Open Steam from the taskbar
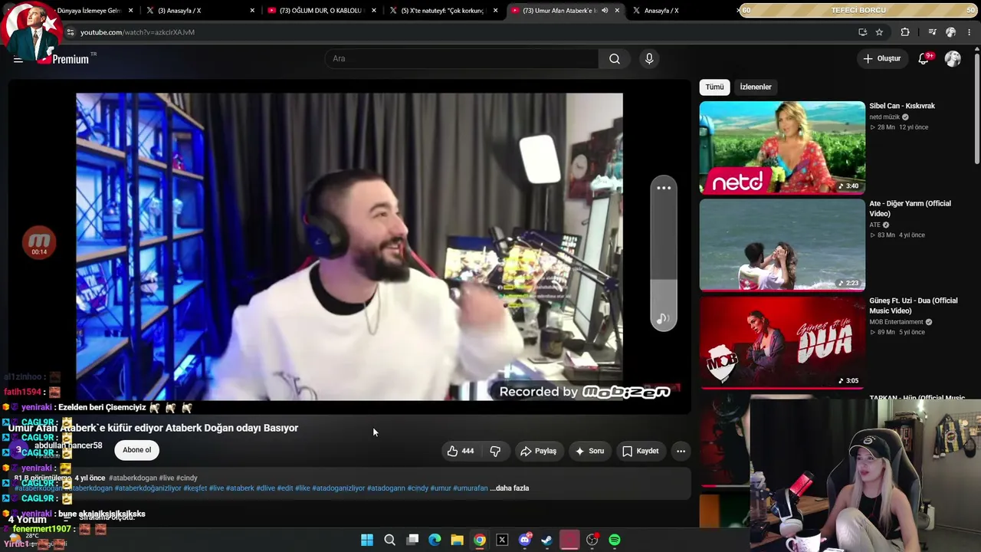Viewport: 981px width, 552px height. pos(546,540)
